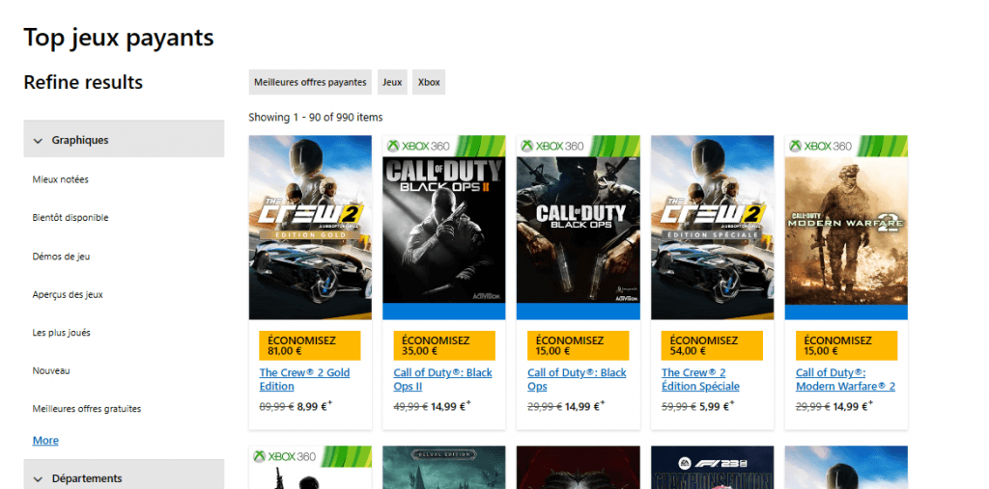
Task: Click More to show additional filters
Action: pos(45,441)
